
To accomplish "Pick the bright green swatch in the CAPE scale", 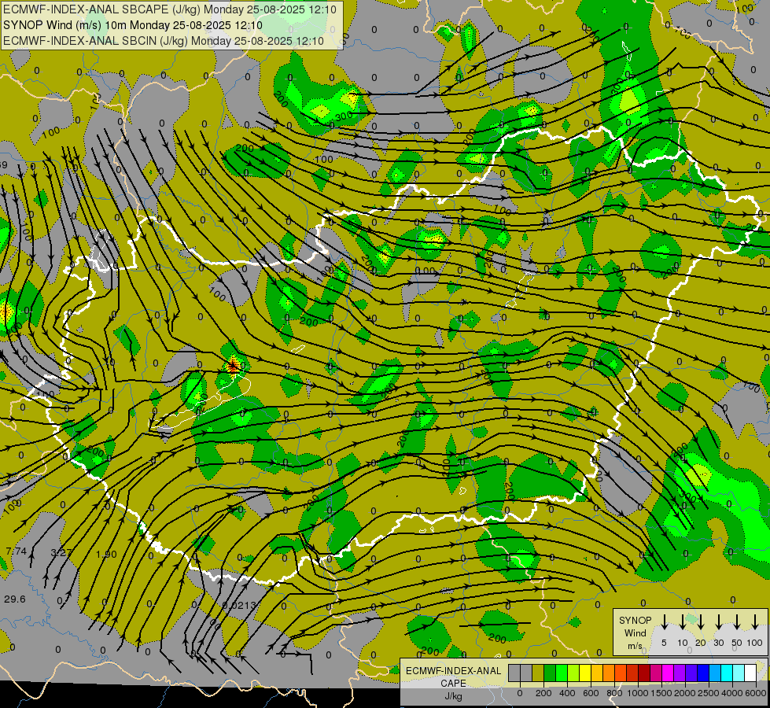I will coord(562,673).
